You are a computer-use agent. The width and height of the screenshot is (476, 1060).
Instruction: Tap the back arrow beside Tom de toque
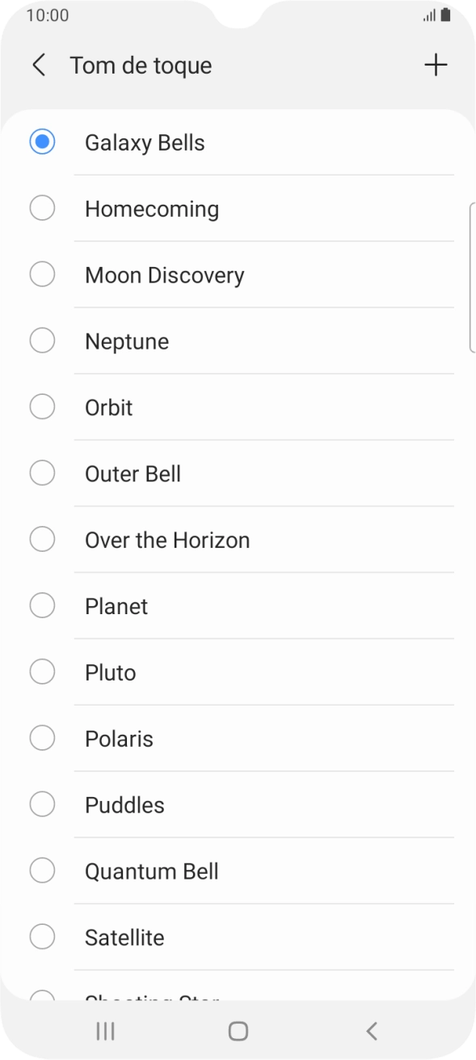pos(38,65)
